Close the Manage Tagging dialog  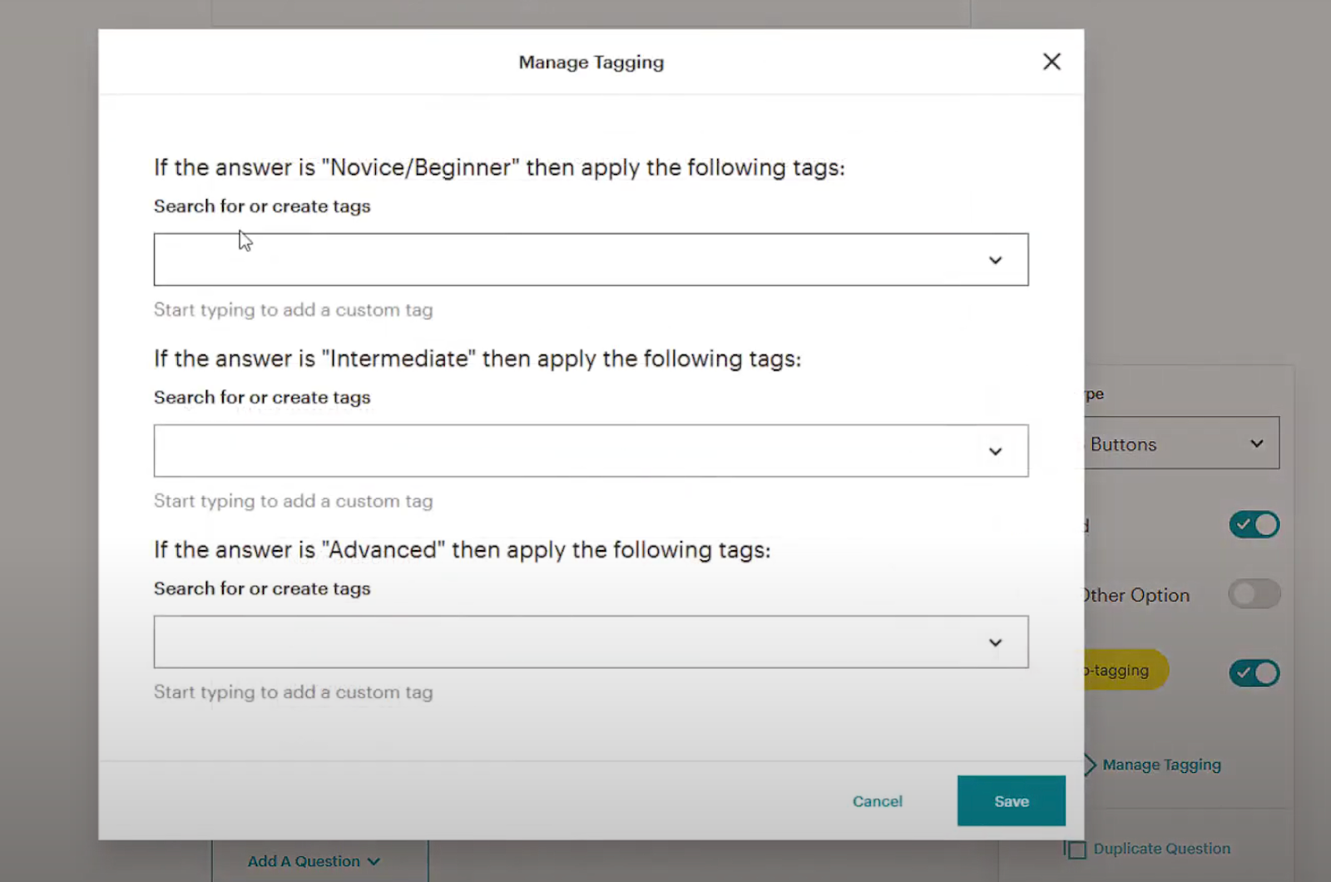pos(1051,61)
